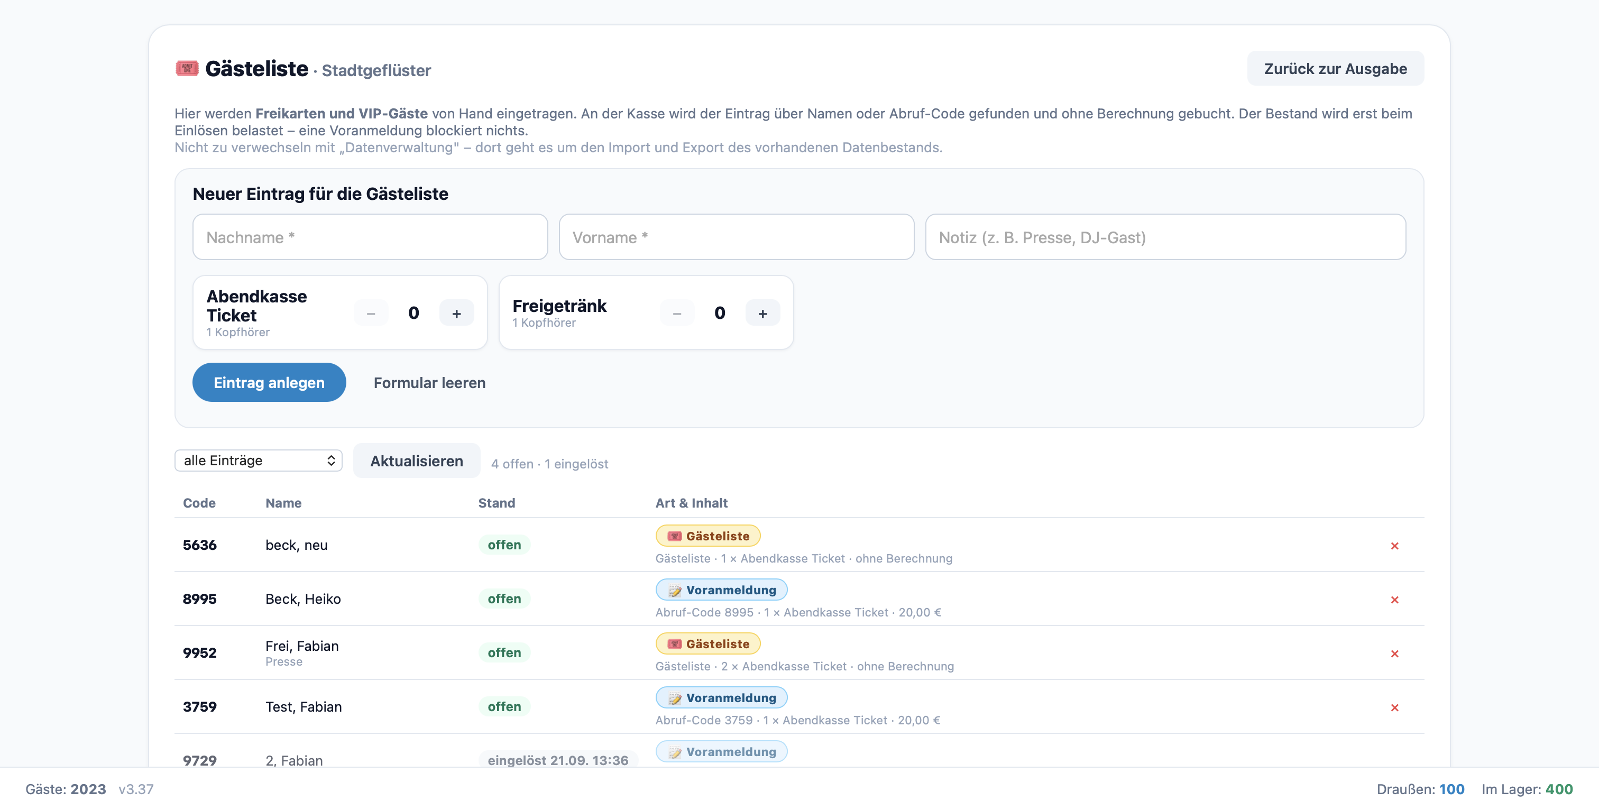Click the Aktualisieren button

click(x=417, y=461)
